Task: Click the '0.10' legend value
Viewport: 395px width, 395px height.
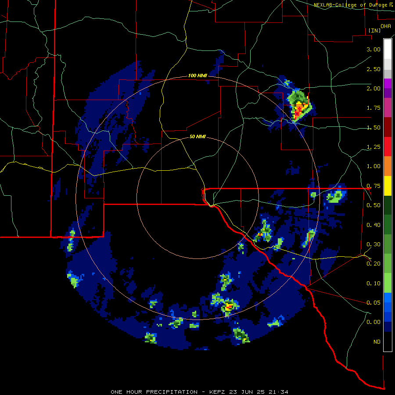Action: point(373,284)
